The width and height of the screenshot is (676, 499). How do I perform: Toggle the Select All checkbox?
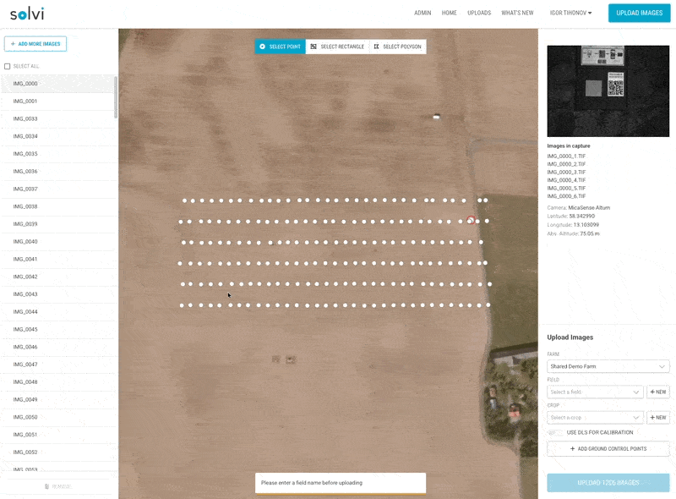pos(8,67)
